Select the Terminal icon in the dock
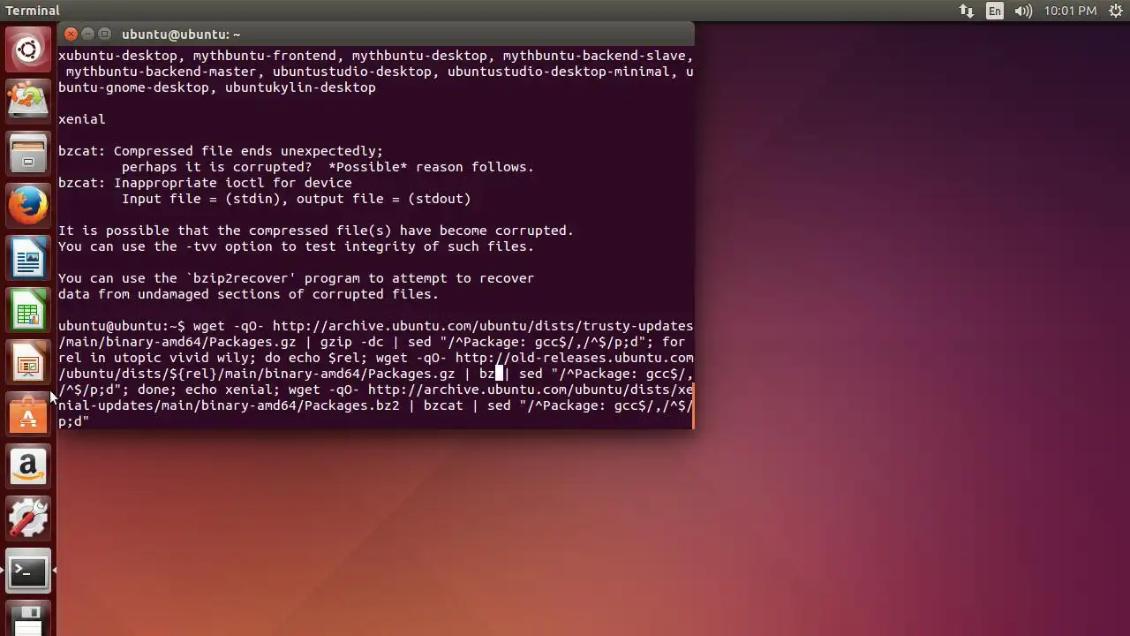This screenshot has height=636, width=1130. [x=28, y=572]
